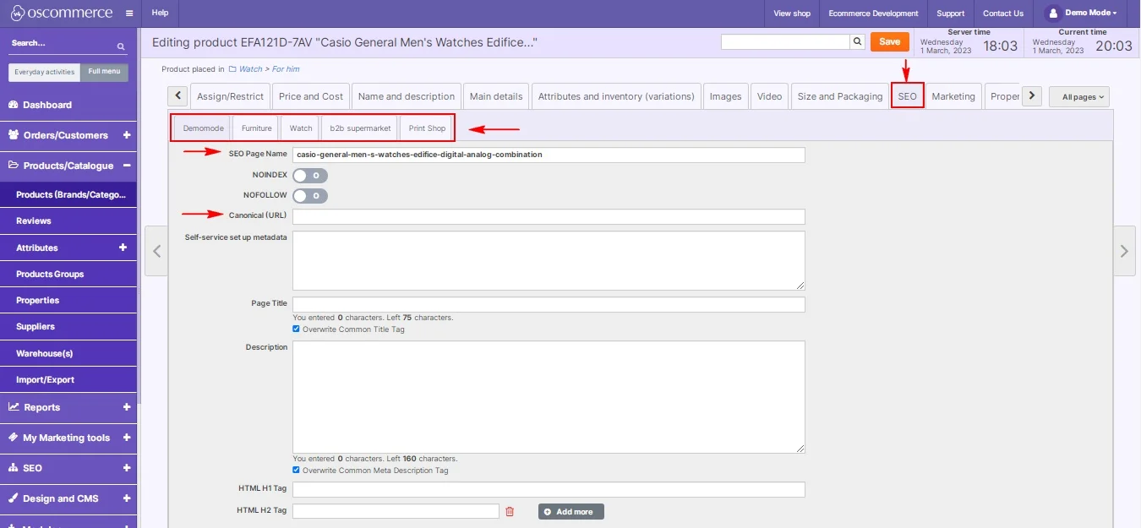Image resolution: width=1141 pixels, height=528 pixels.
Task: Go to next product with right arrow
Action: tap(1124, 251)
